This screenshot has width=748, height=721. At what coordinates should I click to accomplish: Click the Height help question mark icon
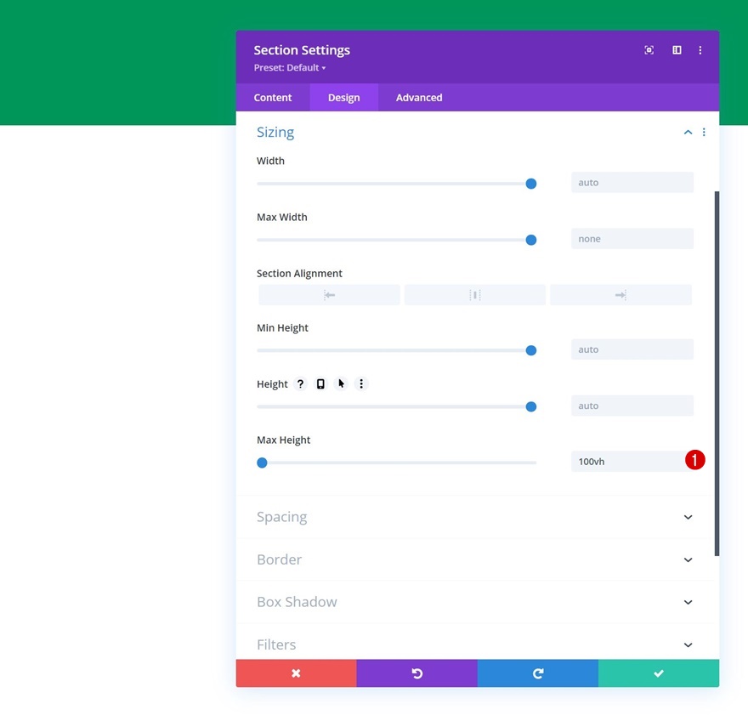tap(300, 383)
